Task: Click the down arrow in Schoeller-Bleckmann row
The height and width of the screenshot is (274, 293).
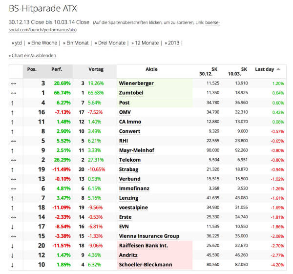Action: [x=12, y=265]
